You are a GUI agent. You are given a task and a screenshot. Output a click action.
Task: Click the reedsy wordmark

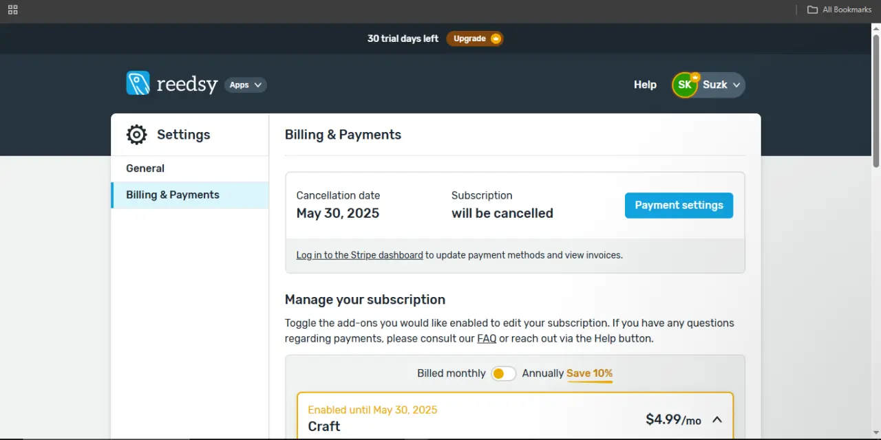click(x=187, y=85)
